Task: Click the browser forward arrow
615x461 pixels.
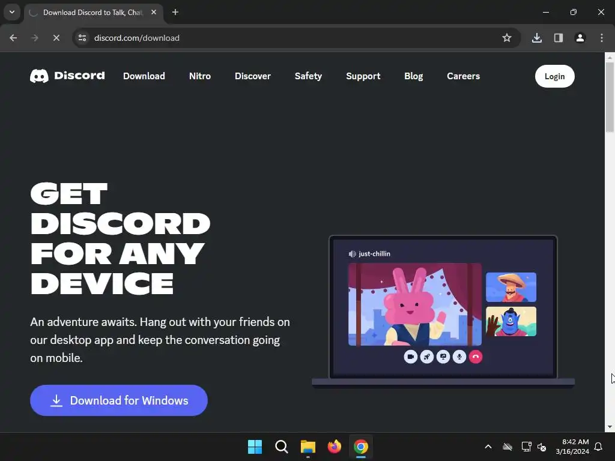Action: [x=35, y=38]
